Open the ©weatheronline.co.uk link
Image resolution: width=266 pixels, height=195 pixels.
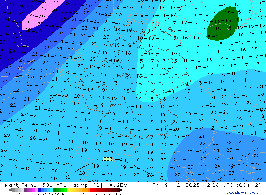(244, 193)
